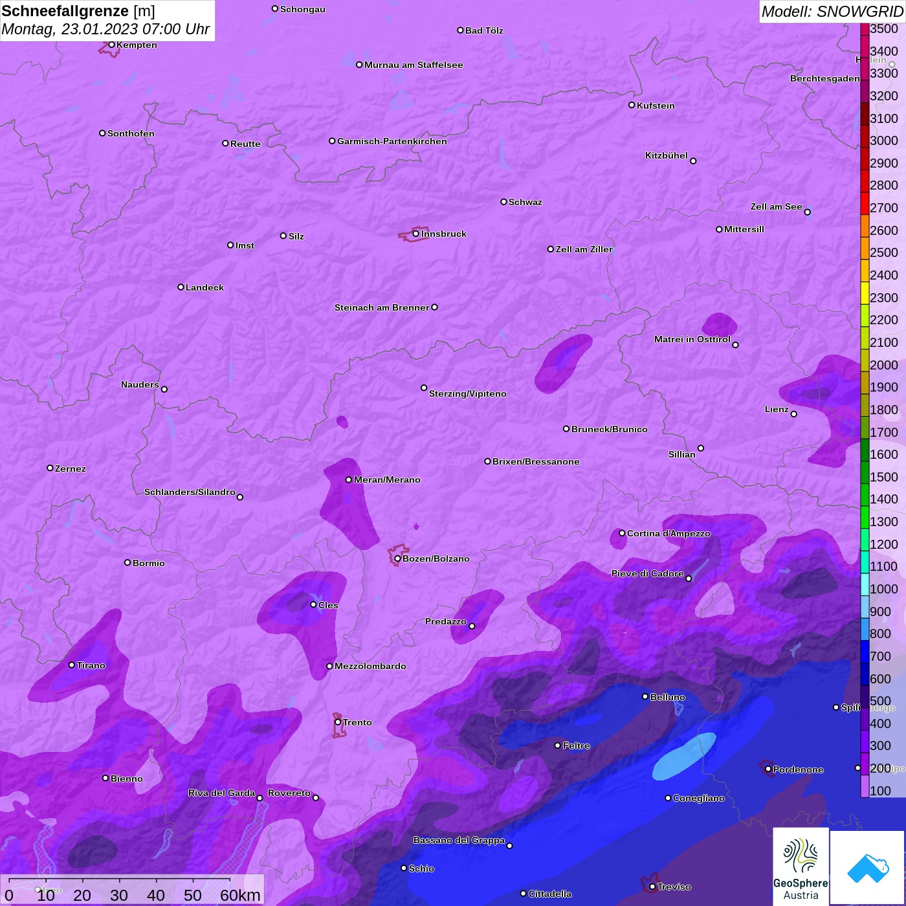Click the blue diamond logo in the corner
The height and width of the screenshot is (906, 906).
point(868,868)
